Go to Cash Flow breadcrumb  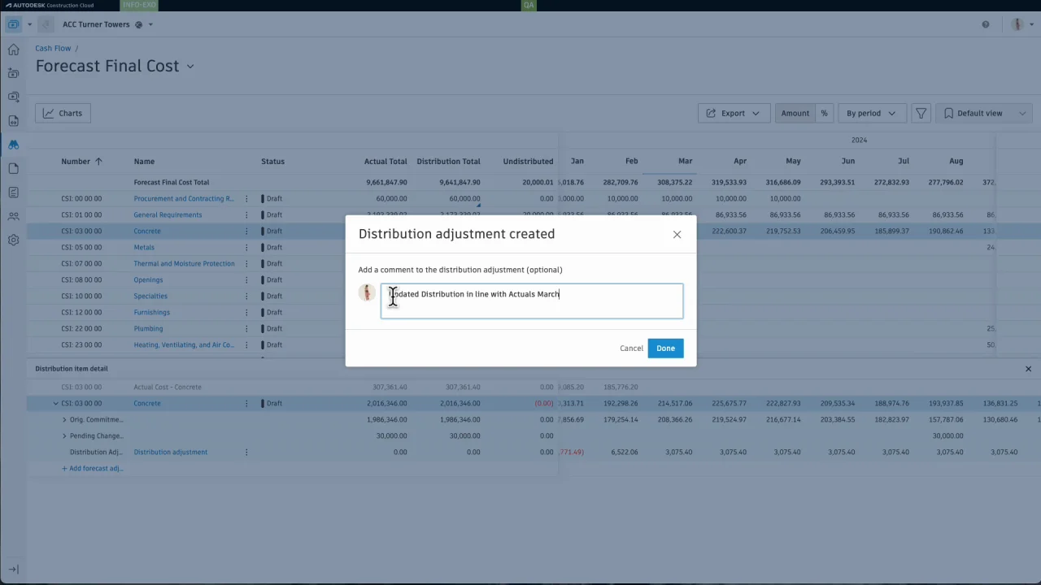53,48
